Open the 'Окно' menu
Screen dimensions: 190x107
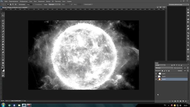coord(64,1)
